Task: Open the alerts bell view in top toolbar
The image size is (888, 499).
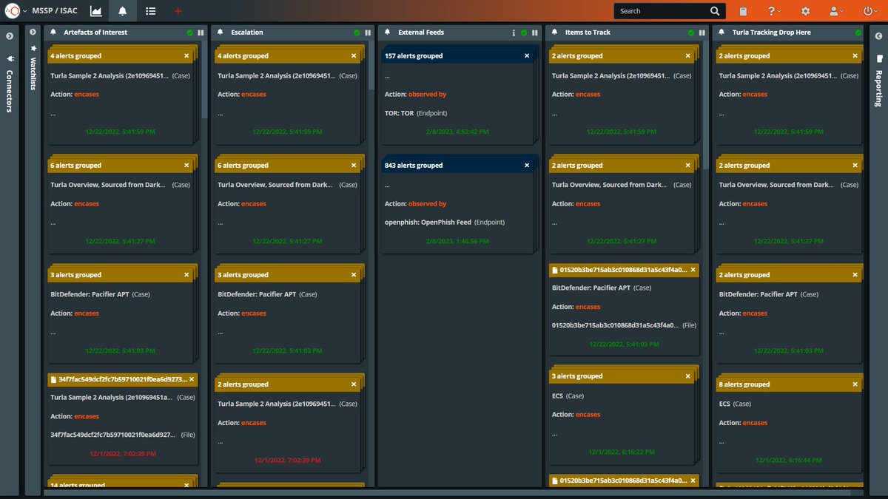Action: [122, 11]
